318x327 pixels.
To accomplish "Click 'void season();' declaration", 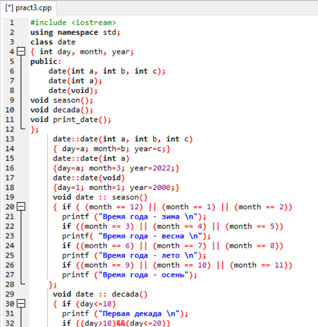I will (x=62, y=100).
